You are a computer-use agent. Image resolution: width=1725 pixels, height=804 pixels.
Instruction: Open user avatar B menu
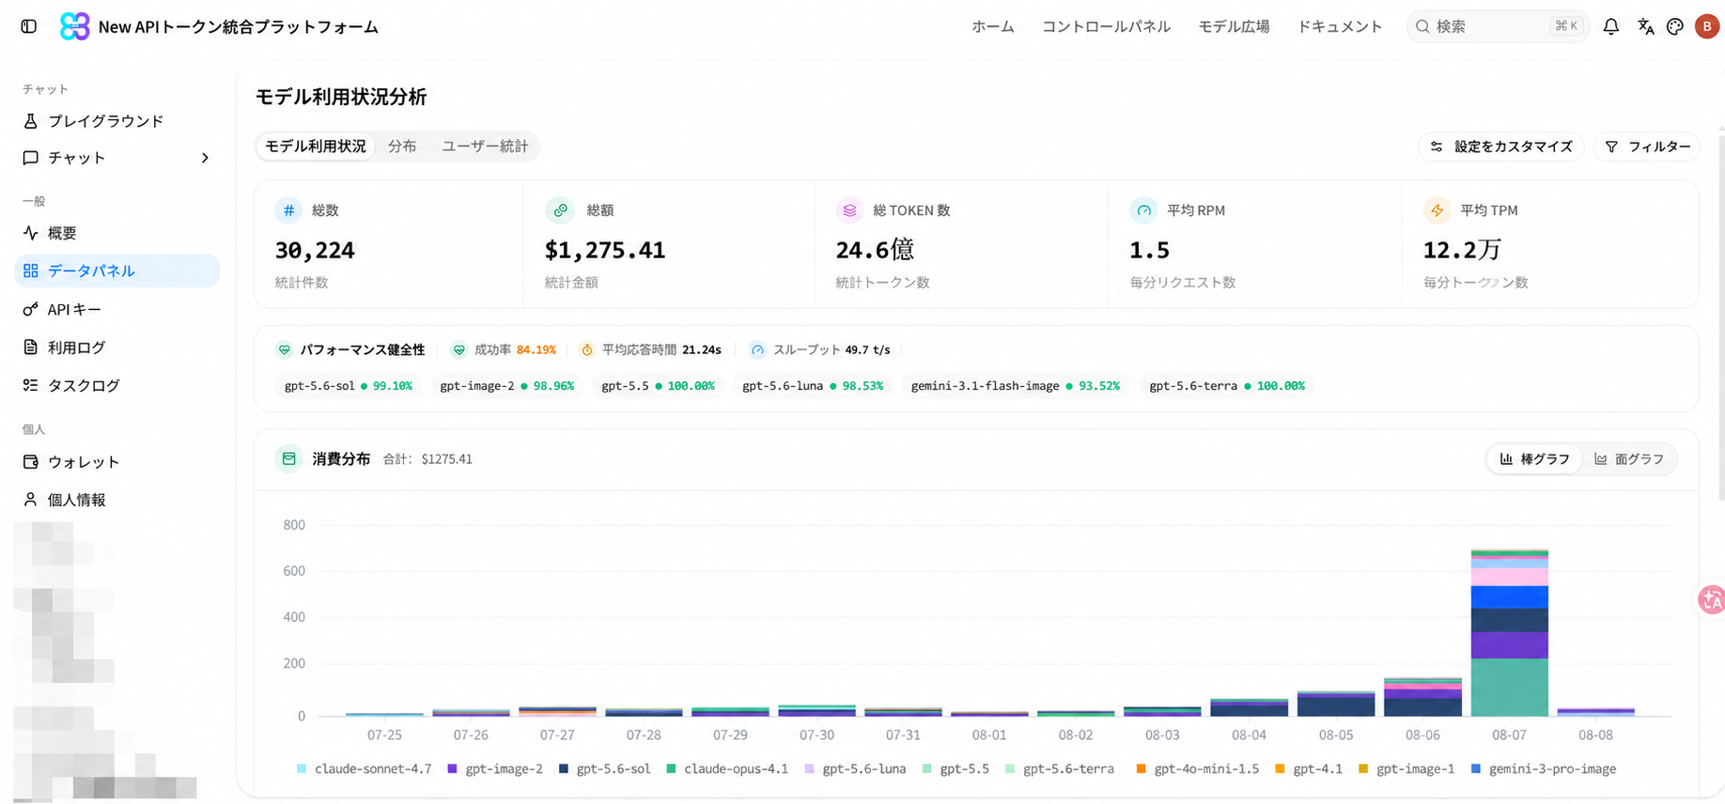point(1707,26)
